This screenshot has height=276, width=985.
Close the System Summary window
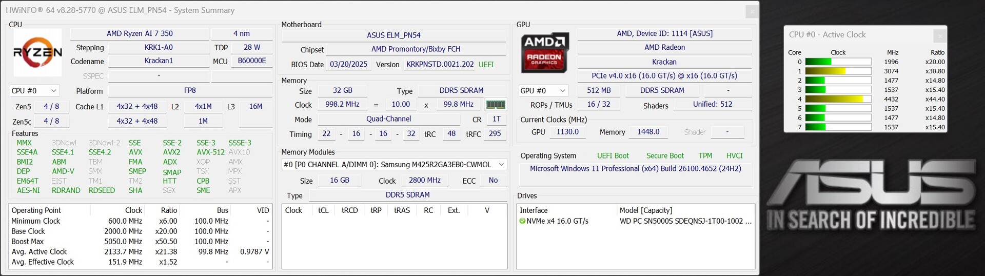click(752, 11)
